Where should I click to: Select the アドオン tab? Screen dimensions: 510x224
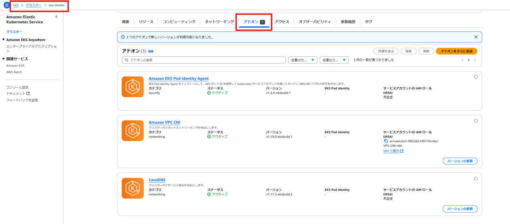pos(254,22)
